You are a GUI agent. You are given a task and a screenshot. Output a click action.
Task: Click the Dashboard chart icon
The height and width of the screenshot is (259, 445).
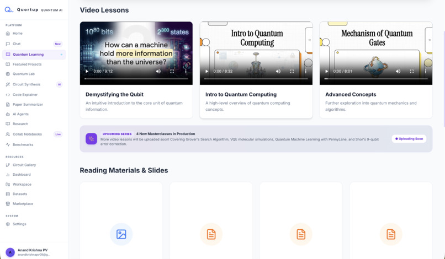(x=8, y=175)
